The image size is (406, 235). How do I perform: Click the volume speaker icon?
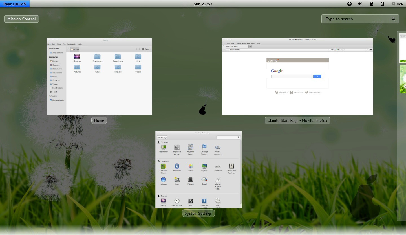pos(360,4)
